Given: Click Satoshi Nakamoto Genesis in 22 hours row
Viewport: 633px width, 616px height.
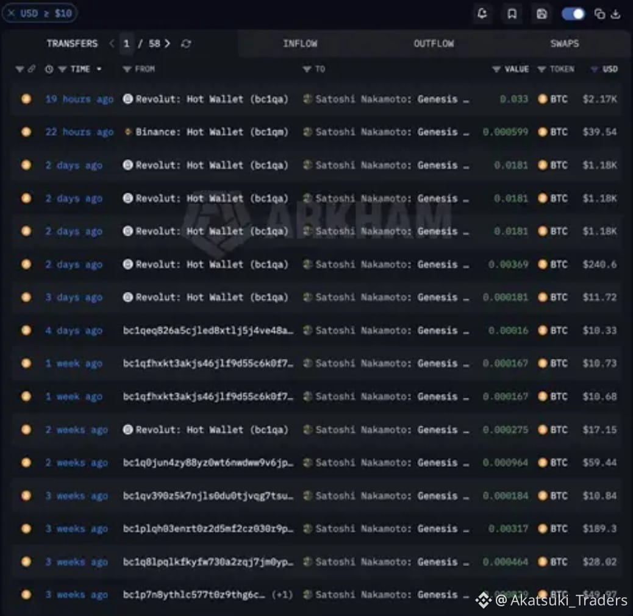Looking at the screenshot, I should [x=392, y=132].
